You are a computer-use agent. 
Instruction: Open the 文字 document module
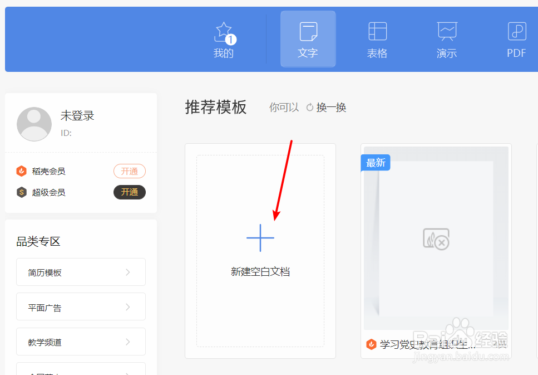[x=308, y=39]
